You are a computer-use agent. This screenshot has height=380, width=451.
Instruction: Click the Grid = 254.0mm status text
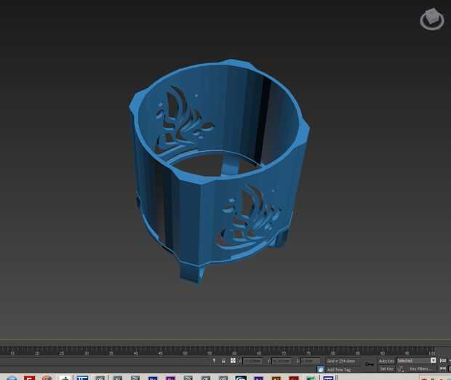coord(340,361)
